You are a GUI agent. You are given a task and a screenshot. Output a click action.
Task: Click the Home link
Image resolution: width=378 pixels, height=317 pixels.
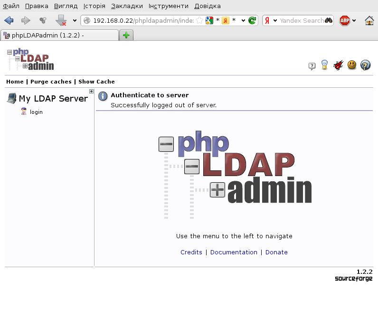15,82
